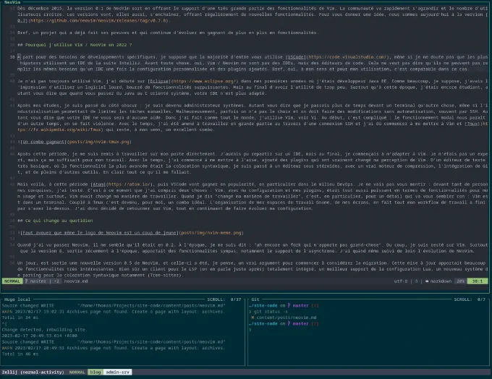Focus the NeoVim pane title
Image resolution: width=492 pixels, height=379 pixels.
pos(12,2)
